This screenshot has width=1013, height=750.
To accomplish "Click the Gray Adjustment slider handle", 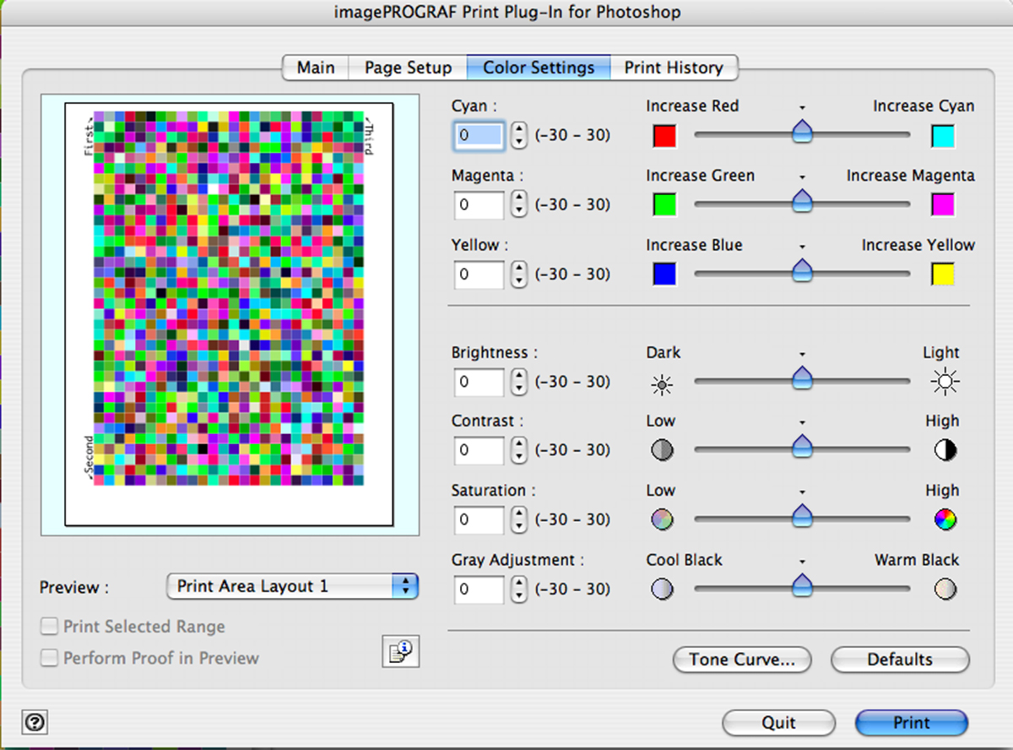I will pos(802,584).
